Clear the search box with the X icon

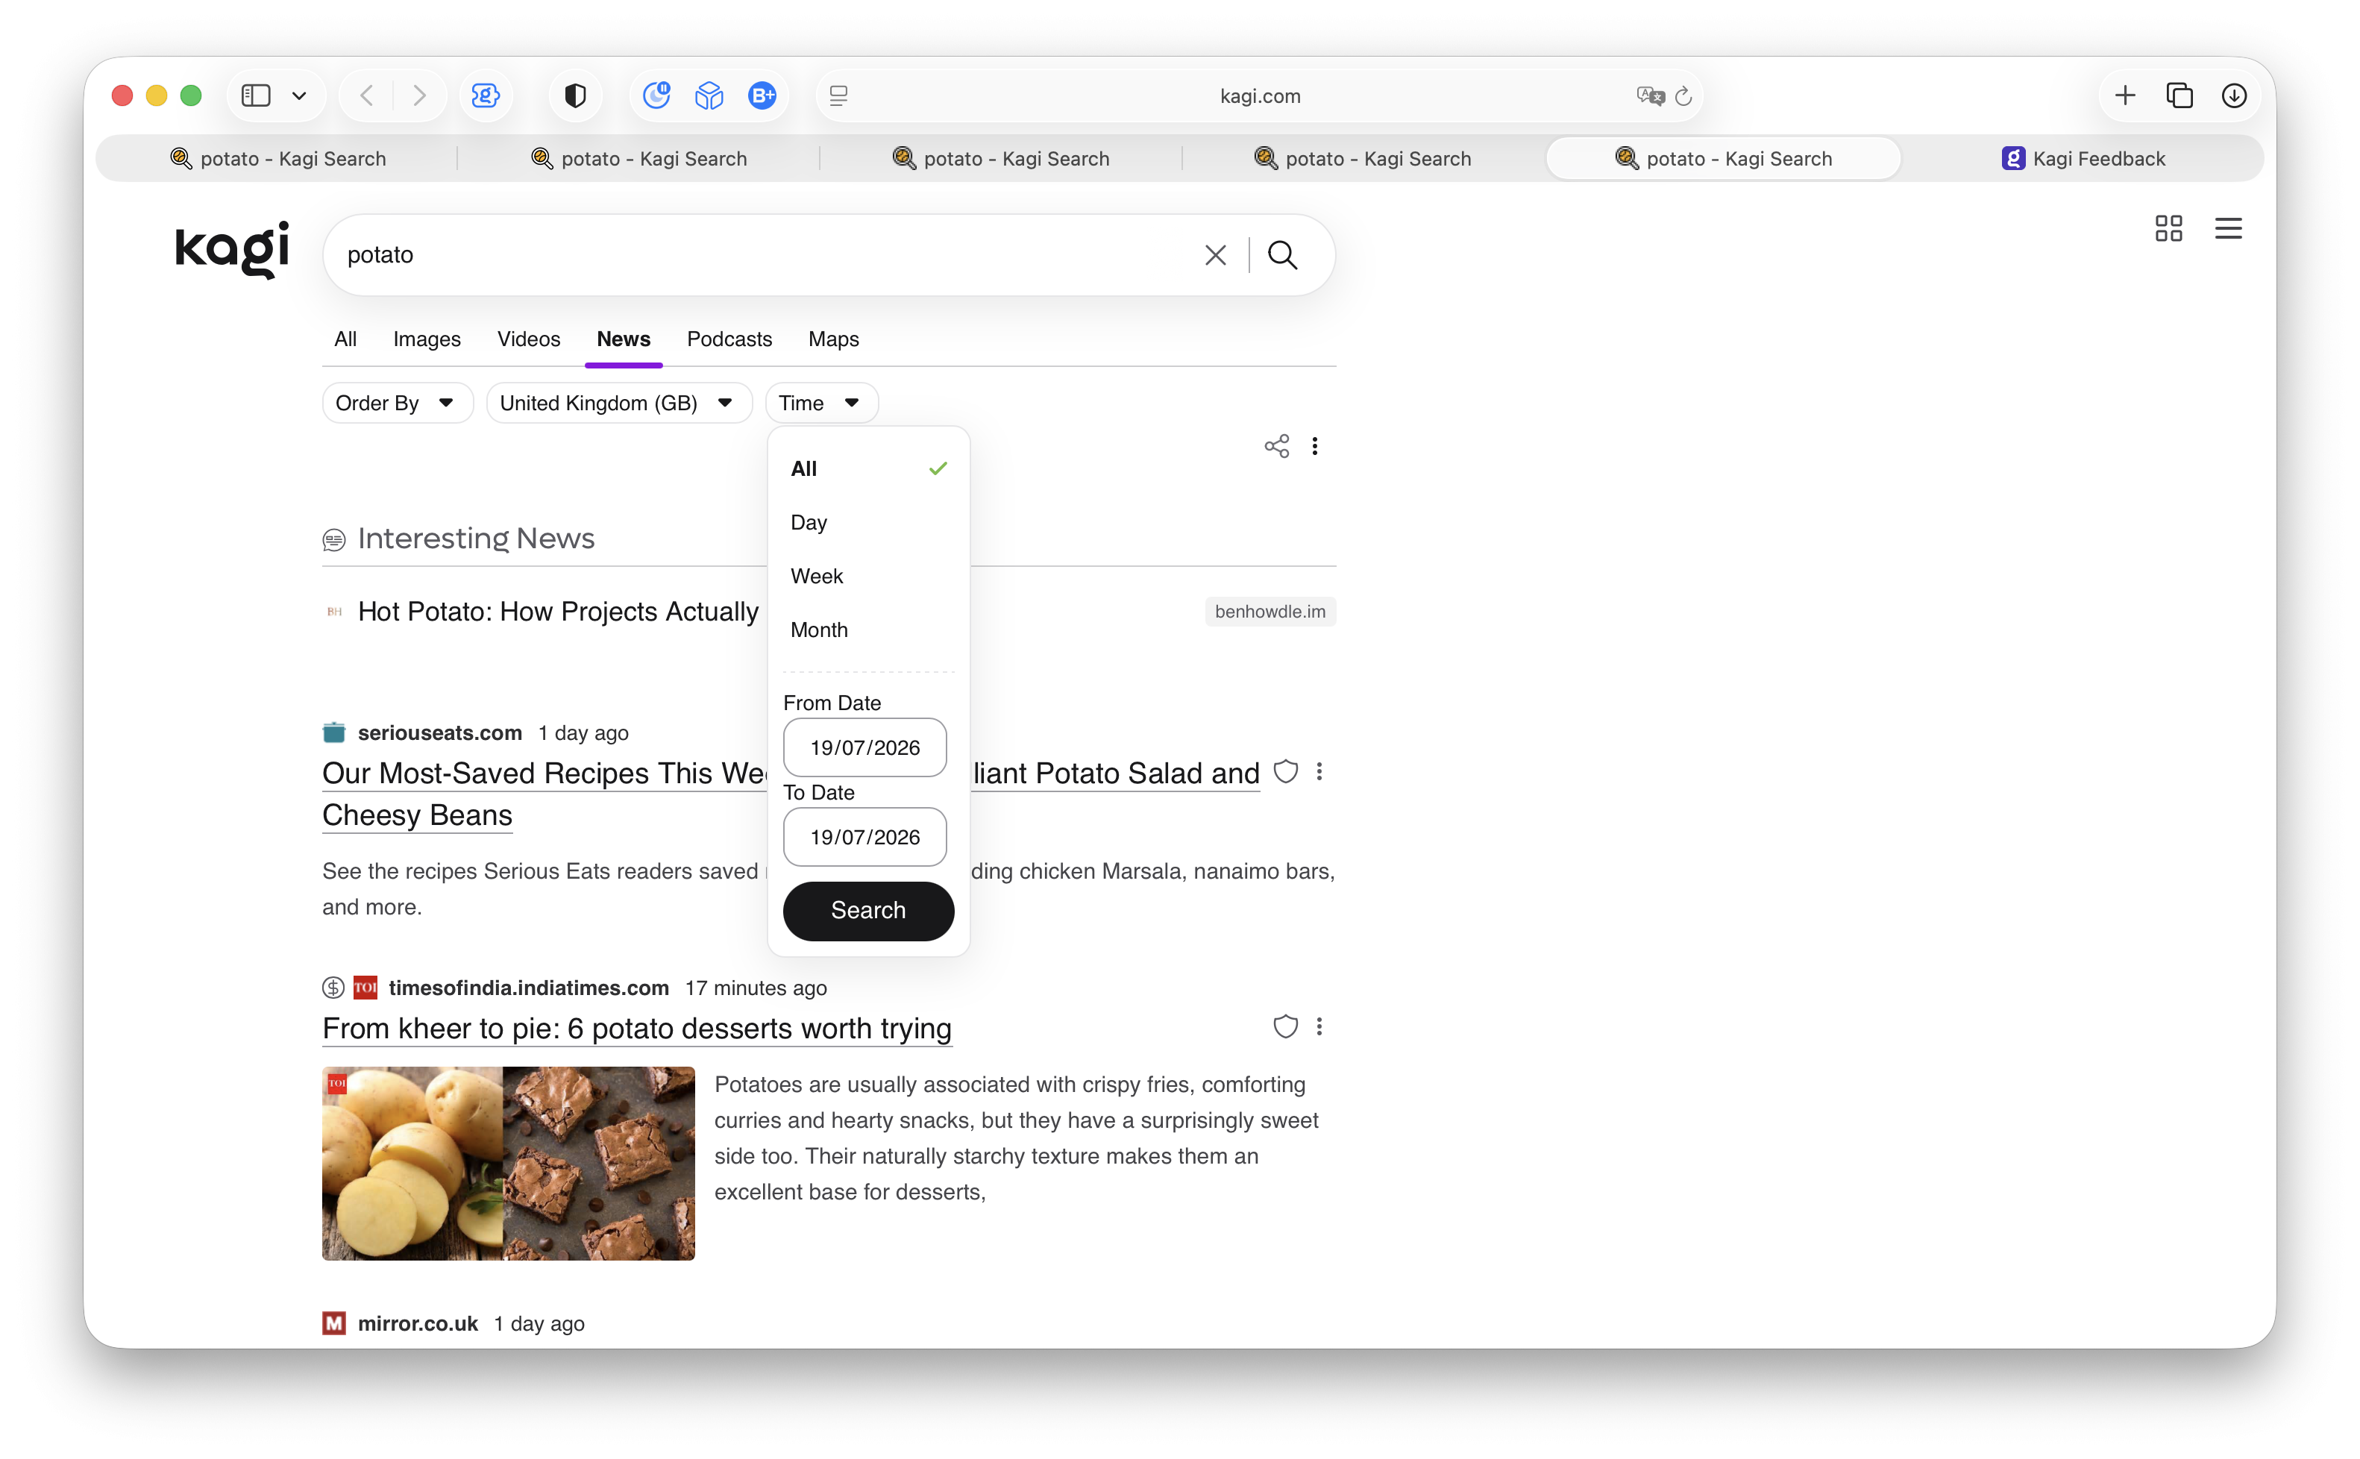pos(1215,255)
